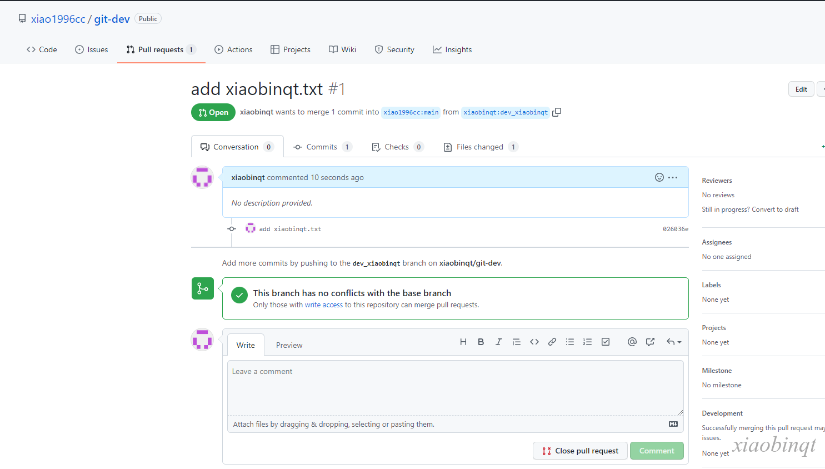Apply italic formatting in comment toolbar
Screen dimensions: 825x469
pos(499,342)
